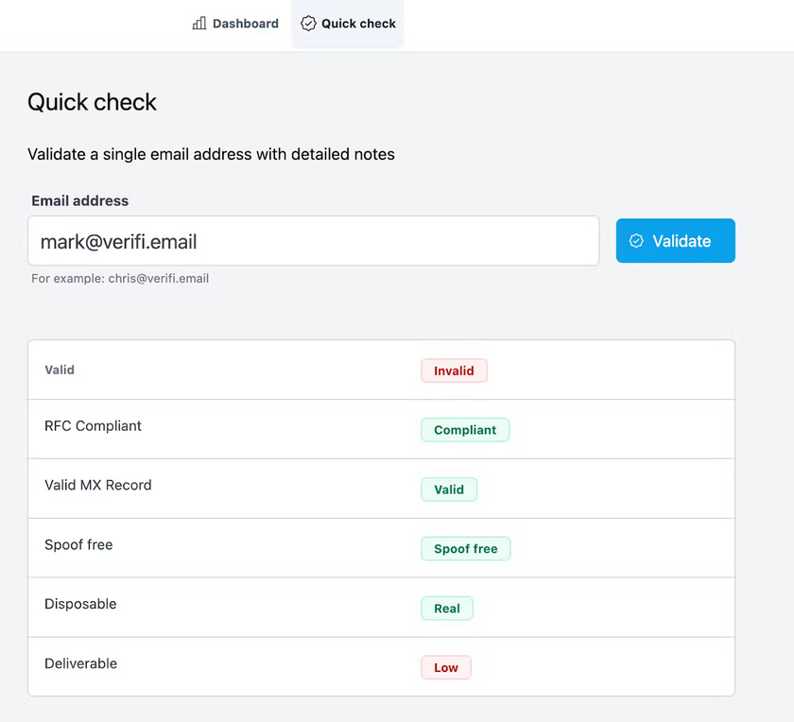Switch to the Quick check tab

(x=348, y=24)
